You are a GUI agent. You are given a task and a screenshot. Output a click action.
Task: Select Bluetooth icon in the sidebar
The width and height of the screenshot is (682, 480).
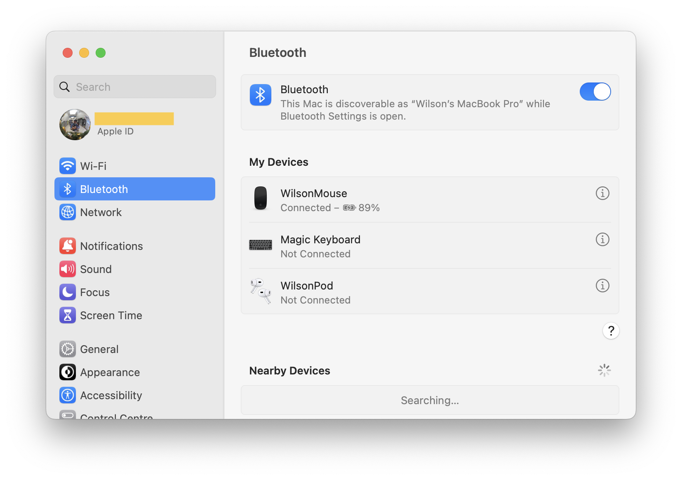(68, 189)
